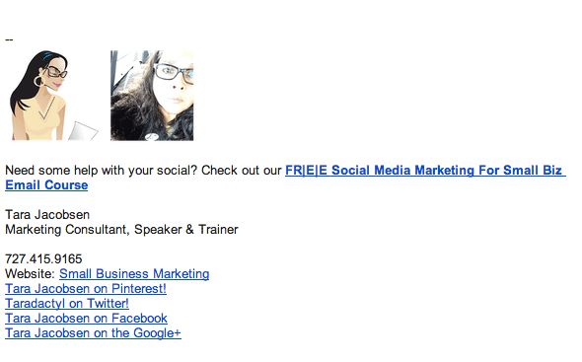Open the selfie photo with glasses

(152, 96)
